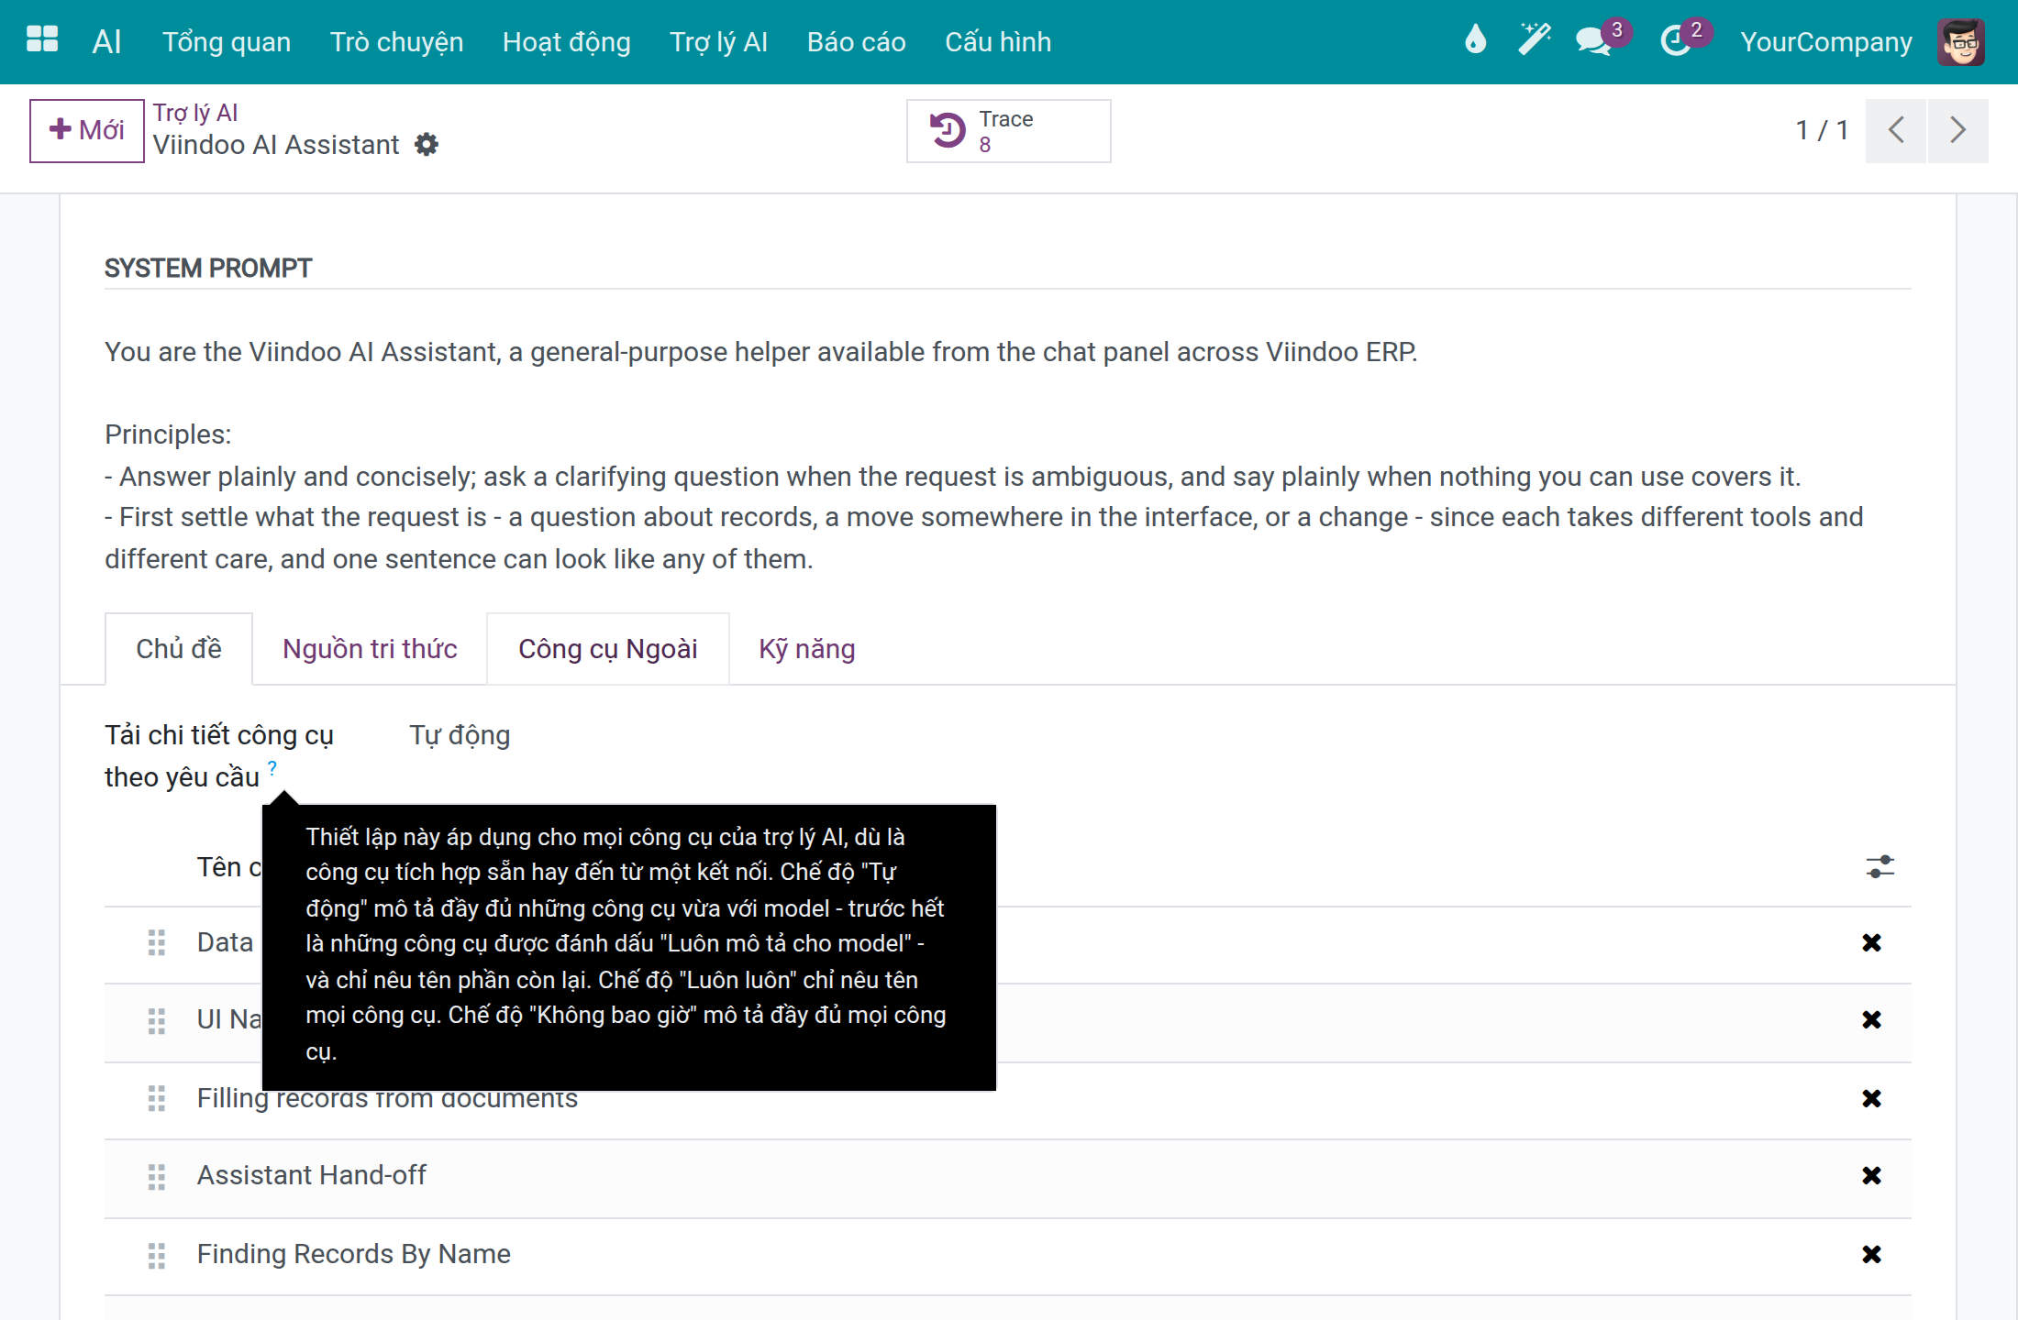Switch to Công cụ Ngoài tab
Screen dimensions: 2018x1320
[x=608, y=649]
